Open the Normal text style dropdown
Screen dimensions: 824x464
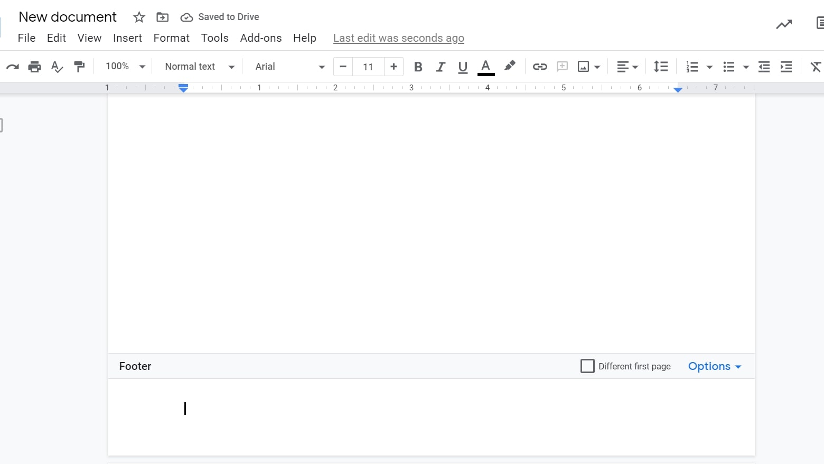pyautogui.click(x=200, y=67)
